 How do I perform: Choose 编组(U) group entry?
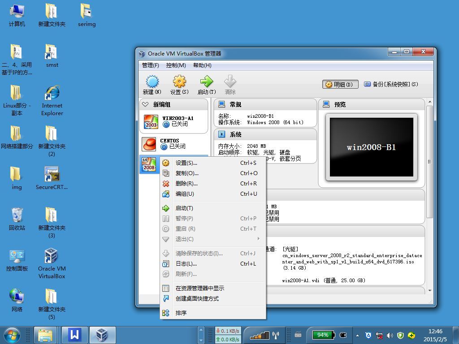[213, 193]
